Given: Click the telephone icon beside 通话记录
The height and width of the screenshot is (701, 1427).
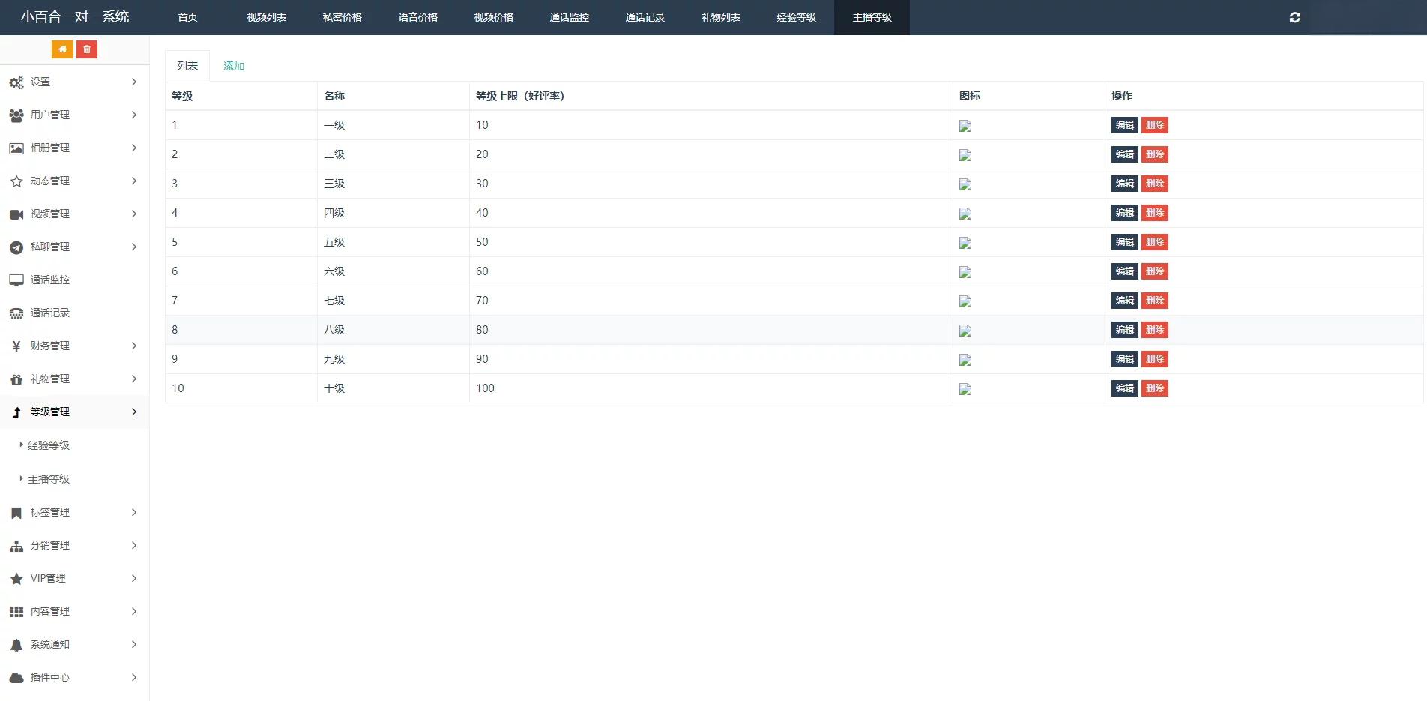Looking at the screenshot, I should [16, 313].
